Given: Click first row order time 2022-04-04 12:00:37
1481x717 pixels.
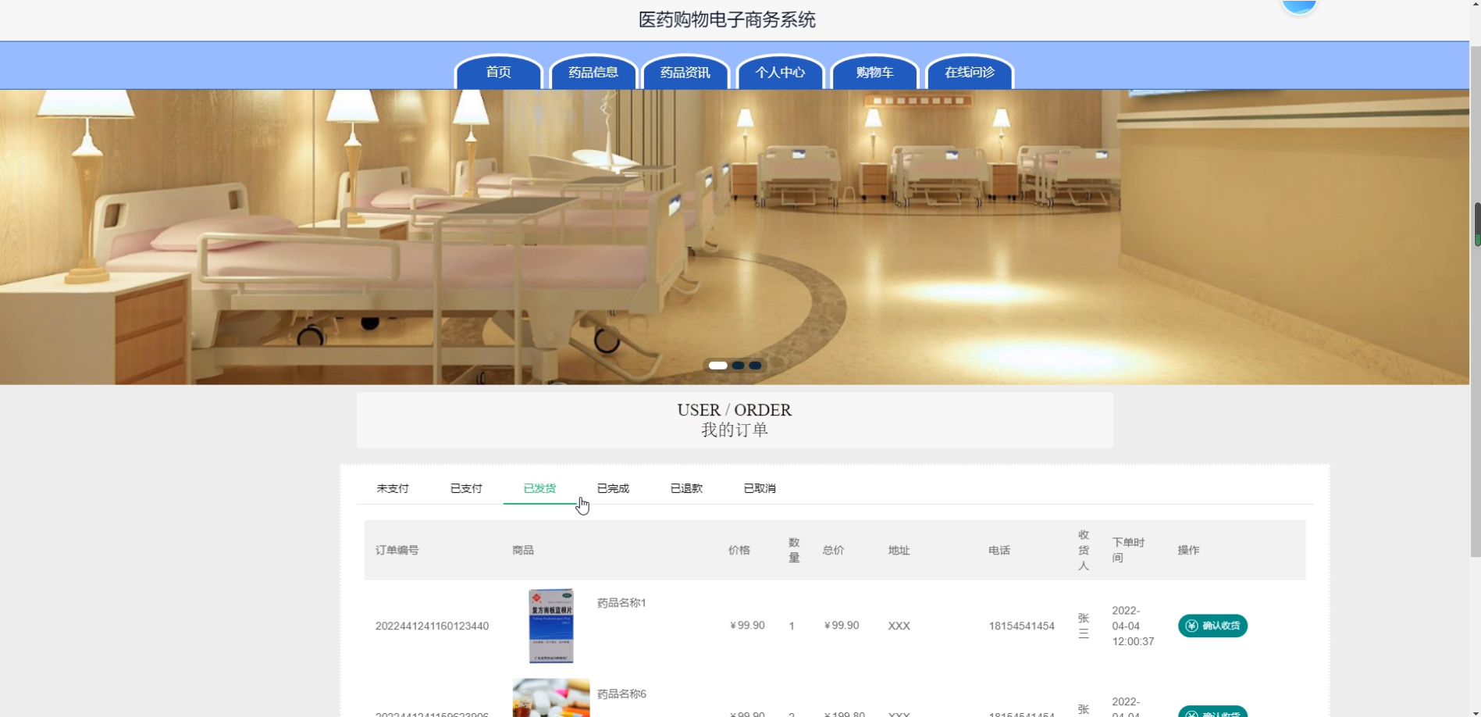Looking at the screenshot, I should [1133, 626].
